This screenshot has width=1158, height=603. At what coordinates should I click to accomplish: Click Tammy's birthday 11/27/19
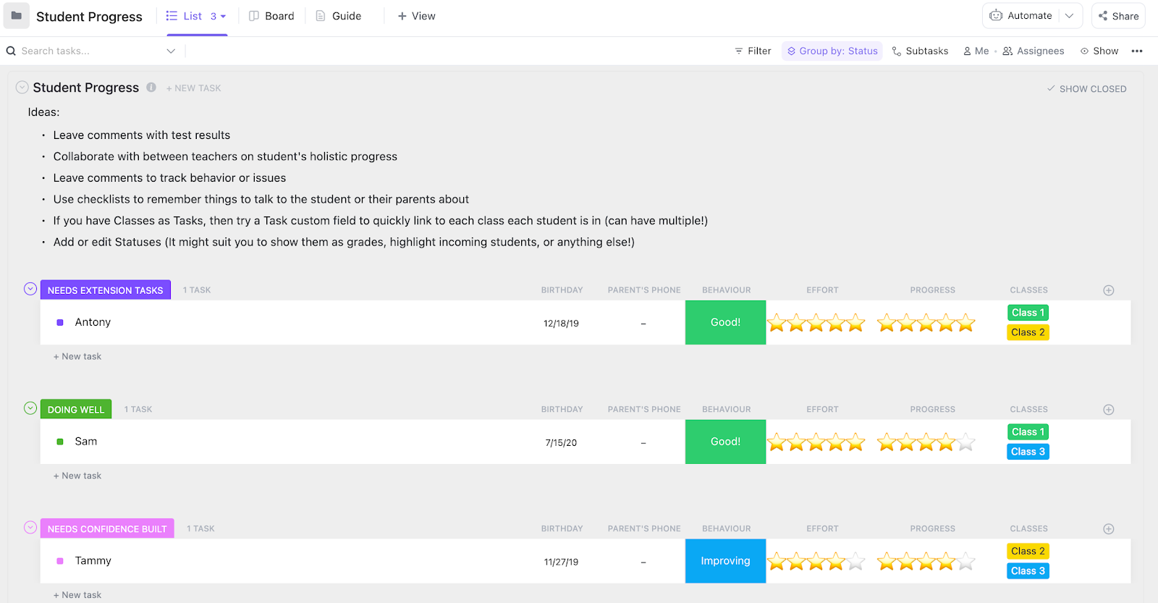coord(562,562)
